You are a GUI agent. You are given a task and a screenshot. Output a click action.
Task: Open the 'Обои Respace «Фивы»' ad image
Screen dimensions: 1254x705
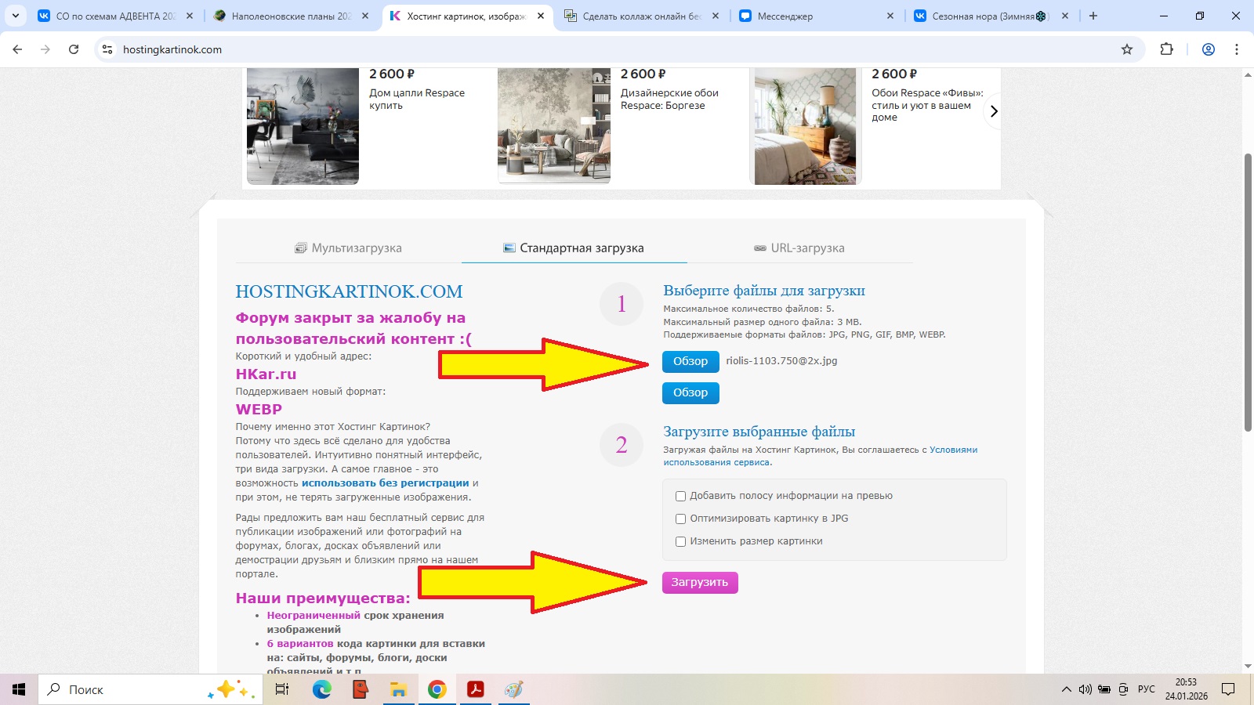(x=806, y=126)
